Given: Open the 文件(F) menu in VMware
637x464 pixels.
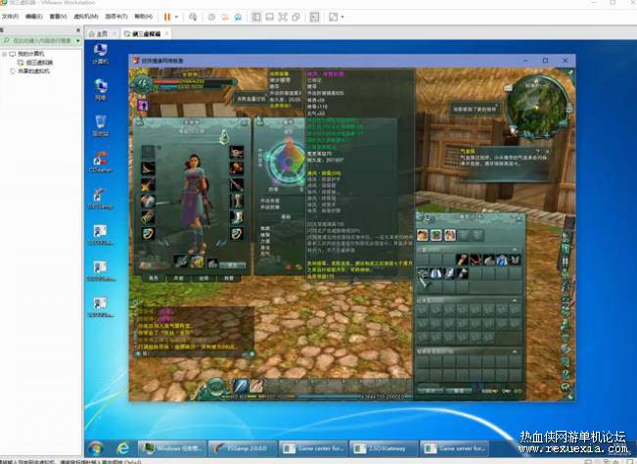Looking at the screenshot, I should (x=11, y=17).
